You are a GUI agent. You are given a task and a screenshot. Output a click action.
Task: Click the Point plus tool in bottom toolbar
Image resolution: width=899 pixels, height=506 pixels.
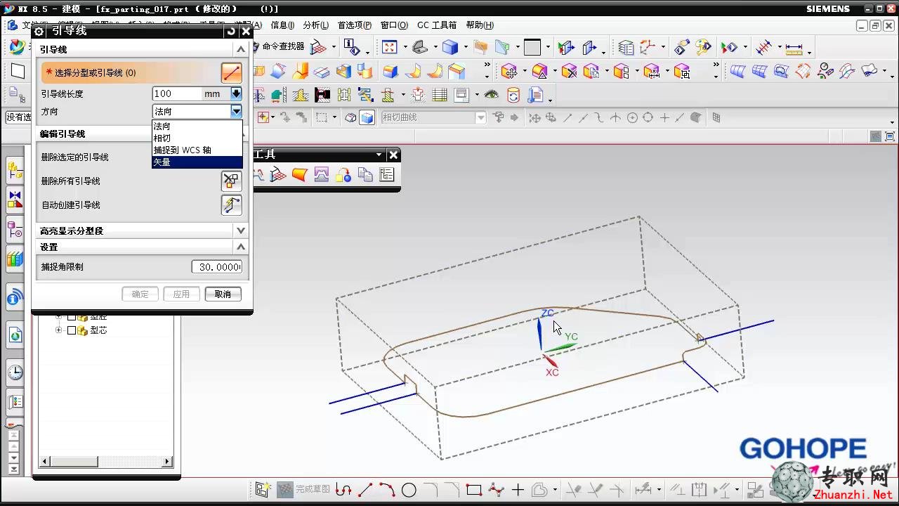pyautogui.click(x=518, y=490)
